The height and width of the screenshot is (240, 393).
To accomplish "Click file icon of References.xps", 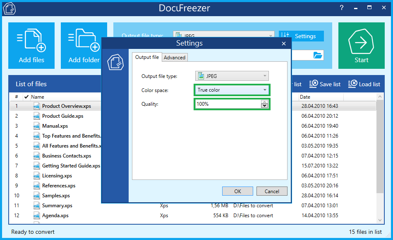I will [36, 186].
